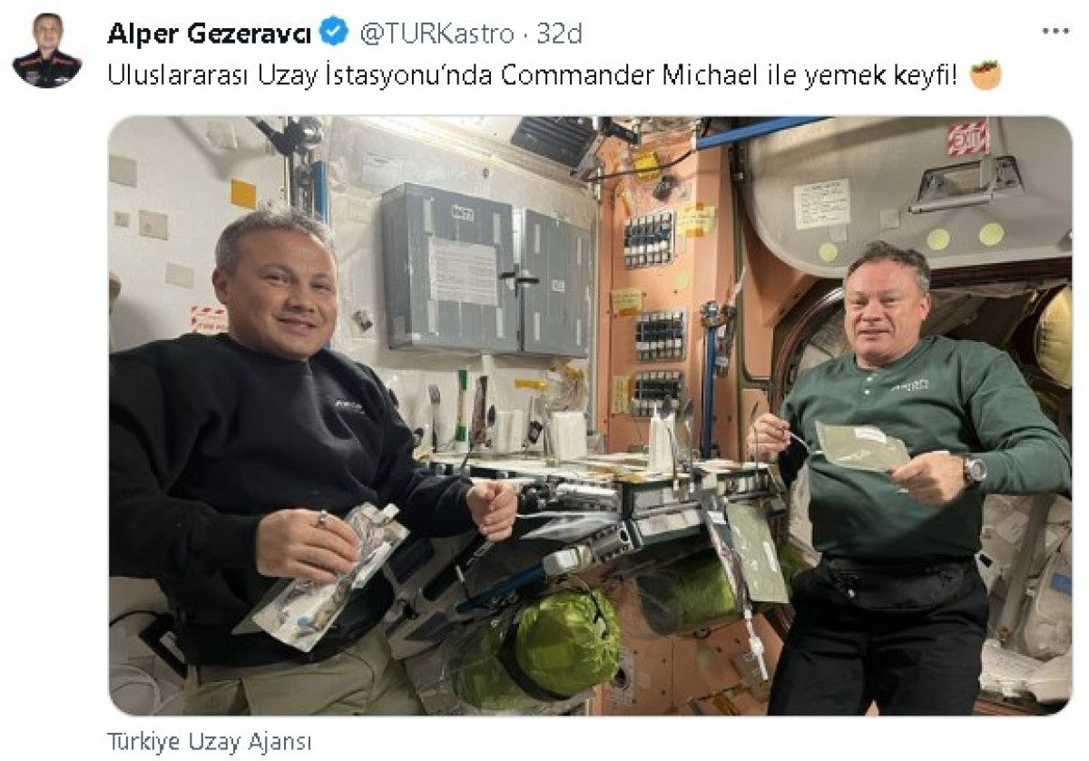This screenshot has height=761, width=1089.
Task: Click the 32d timestamp
Action: point(559,34)
